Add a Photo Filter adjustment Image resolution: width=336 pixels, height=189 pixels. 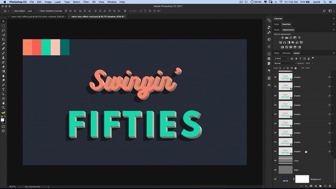click(293, 43)
